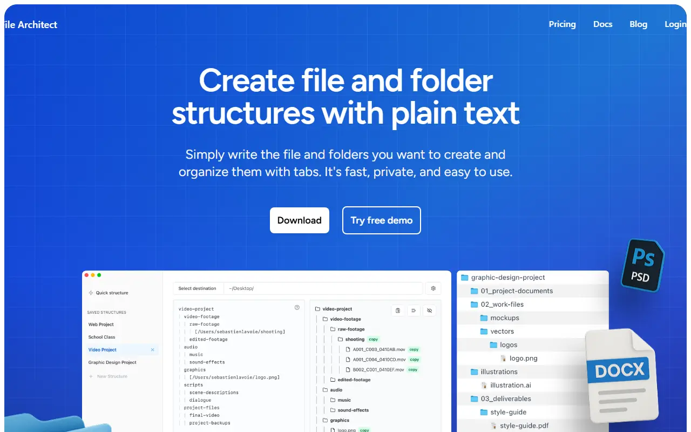Open the Docs link in header
Screen dimensions: 691x432
pos(602,24)
